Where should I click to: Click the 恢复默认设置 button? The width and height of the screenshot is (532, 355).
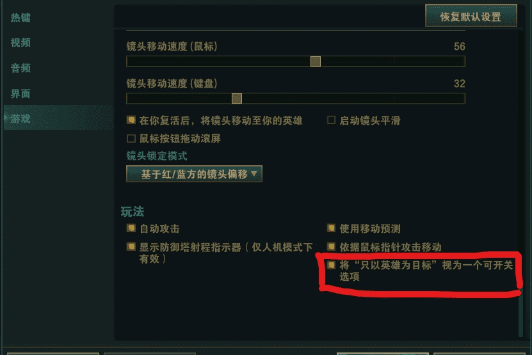[x=471, y=16]
